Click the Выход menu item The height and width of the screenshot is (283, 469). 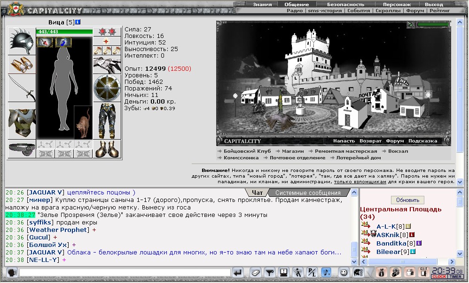pos(434,5)
